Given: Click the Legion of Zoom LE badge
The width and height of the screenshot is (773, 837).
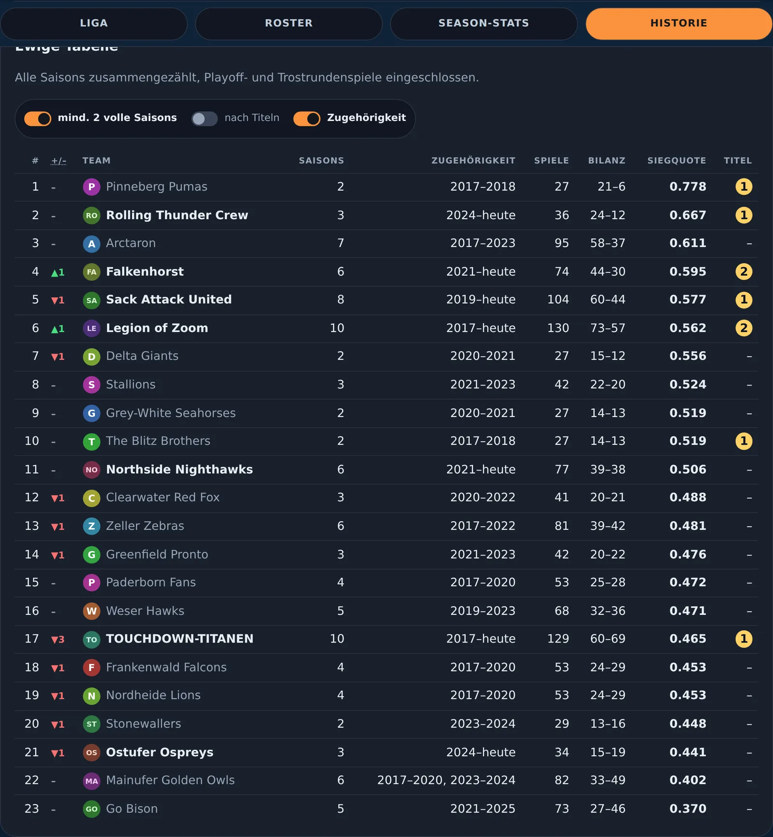Looking at the screenshot, I should click(91, 328).
